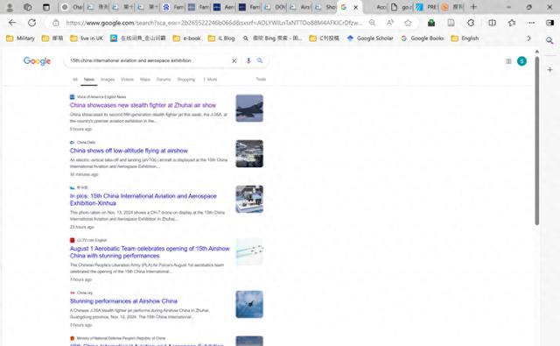Switch to the Forums results tab
This screenshot has height=346, width=560.
click(x=164, y=80)
